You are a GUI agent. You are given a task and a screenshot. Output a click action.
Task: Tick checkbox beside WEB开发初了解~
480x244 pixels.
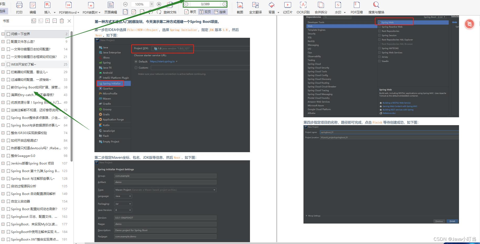pos(9,64)
